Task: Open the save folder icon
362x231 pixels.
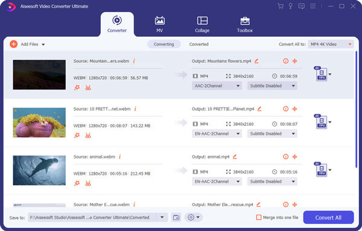Action: 176,217
